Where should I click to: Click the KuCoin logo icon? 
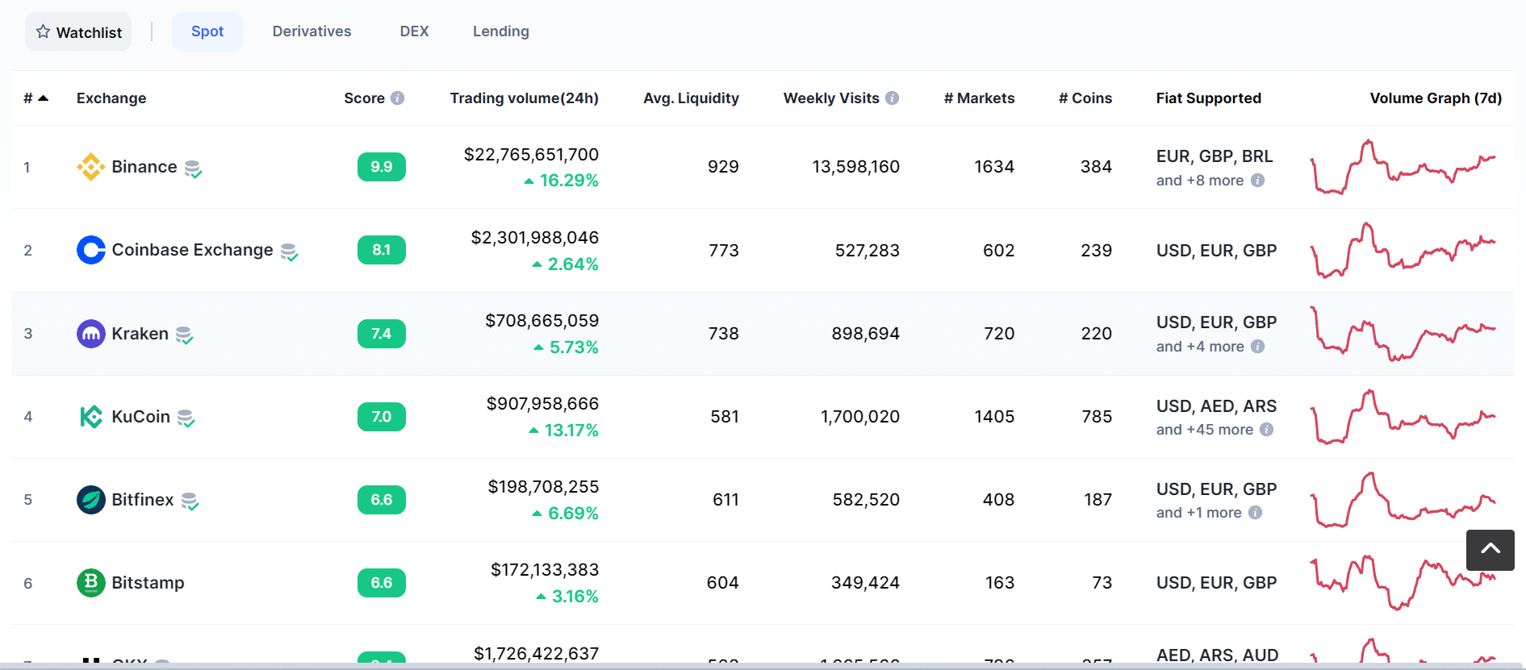pyautogui.click(x=90, y=417)
